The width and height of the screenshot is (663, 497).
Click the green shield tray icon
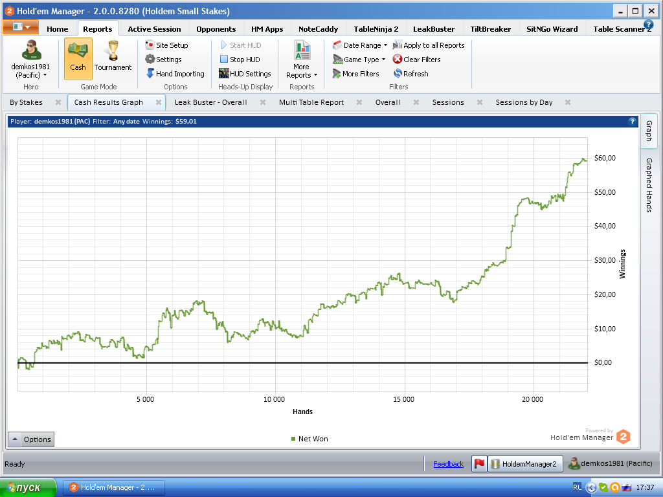(x=603, y=487)
